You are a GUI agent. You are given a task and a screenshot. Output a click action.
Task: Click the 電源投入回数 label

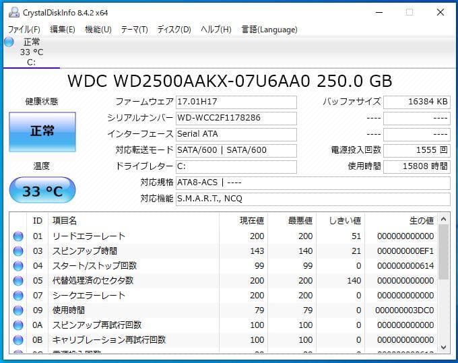(356, 150)
